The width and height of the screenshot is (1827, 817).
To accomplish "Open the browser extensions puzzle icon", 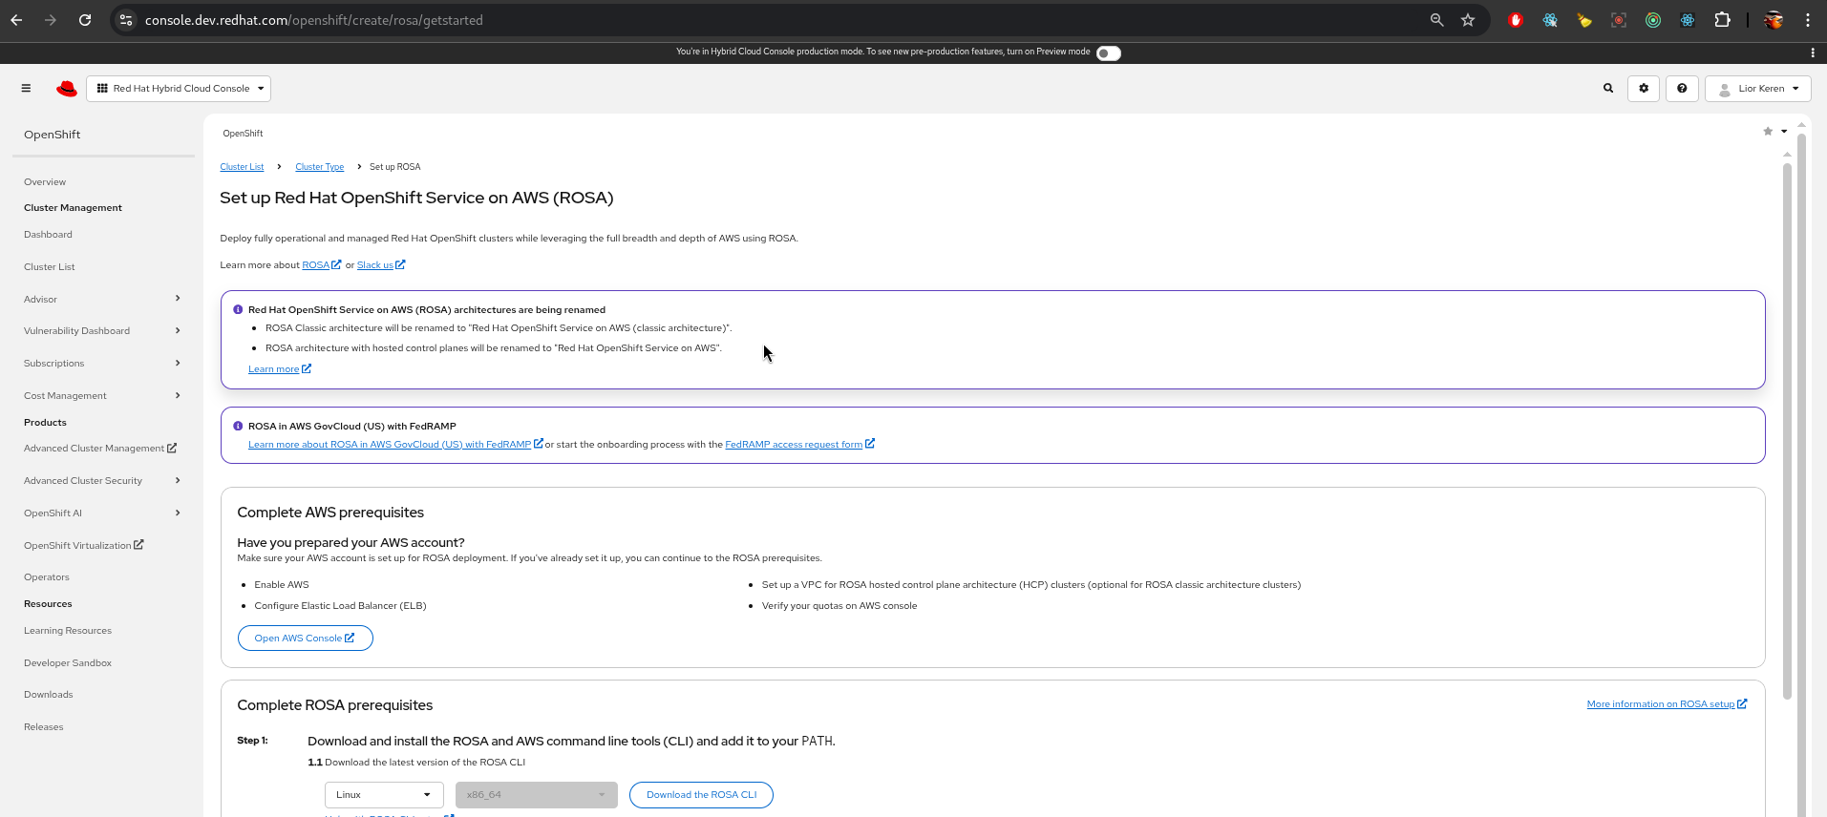I will tap(1722, 20).
